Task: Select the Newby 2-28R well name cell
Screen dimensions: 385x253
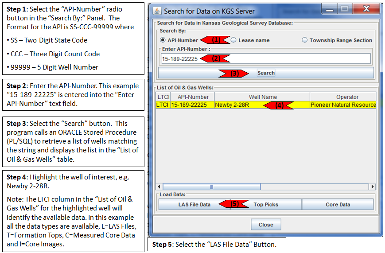Action: click(262, 105)
